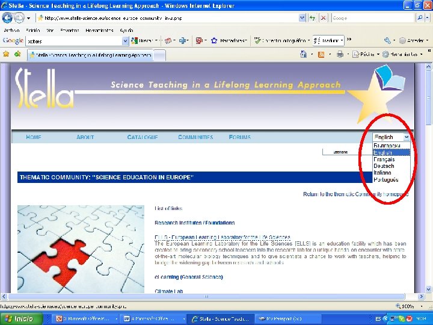Open the Favoritos menu
This screenshot has height=325, width=433.
[x=70, y=31]
